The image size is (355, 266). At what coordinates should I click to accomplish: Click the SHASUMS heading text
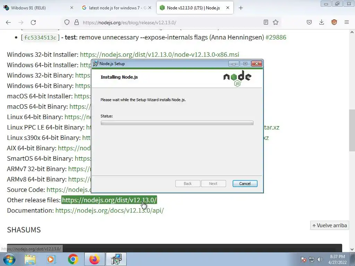[x=24, y=230]
